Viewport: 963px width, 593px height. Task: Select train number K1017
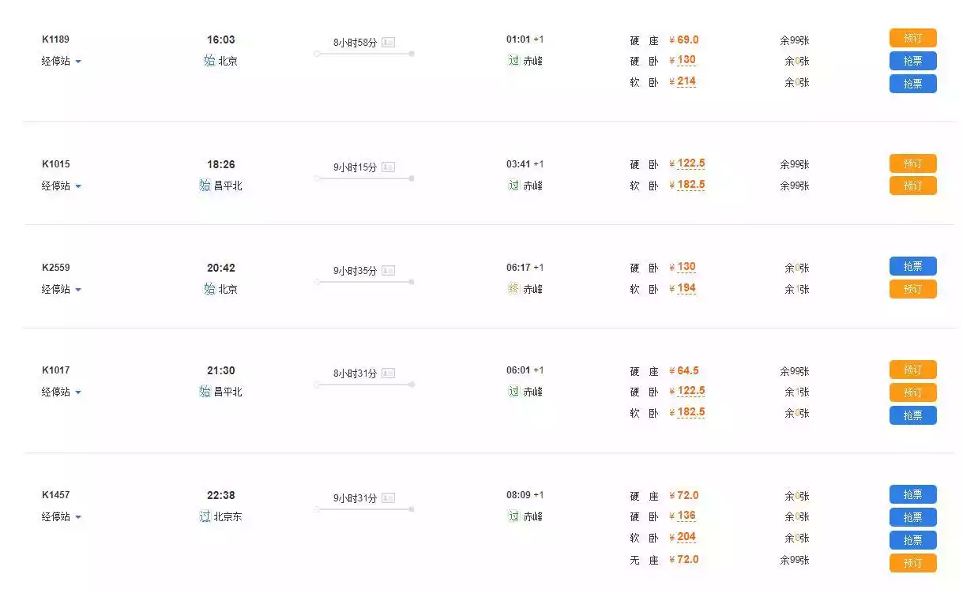click(x=55, y=370)
